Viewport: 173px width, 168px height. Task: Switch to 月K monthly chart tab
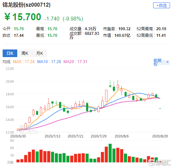[x=39, y=53]
